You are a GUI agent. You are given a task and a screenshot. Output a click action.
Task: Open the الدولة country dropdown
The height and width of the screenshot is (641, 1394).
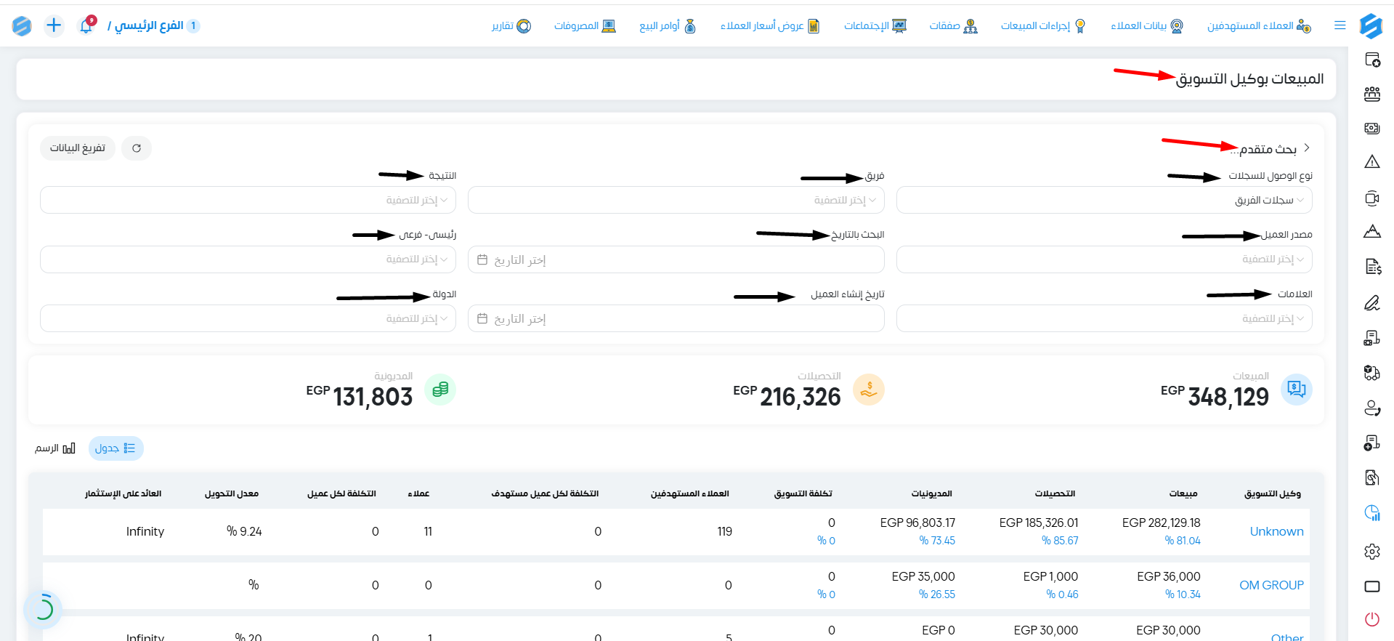248,318
